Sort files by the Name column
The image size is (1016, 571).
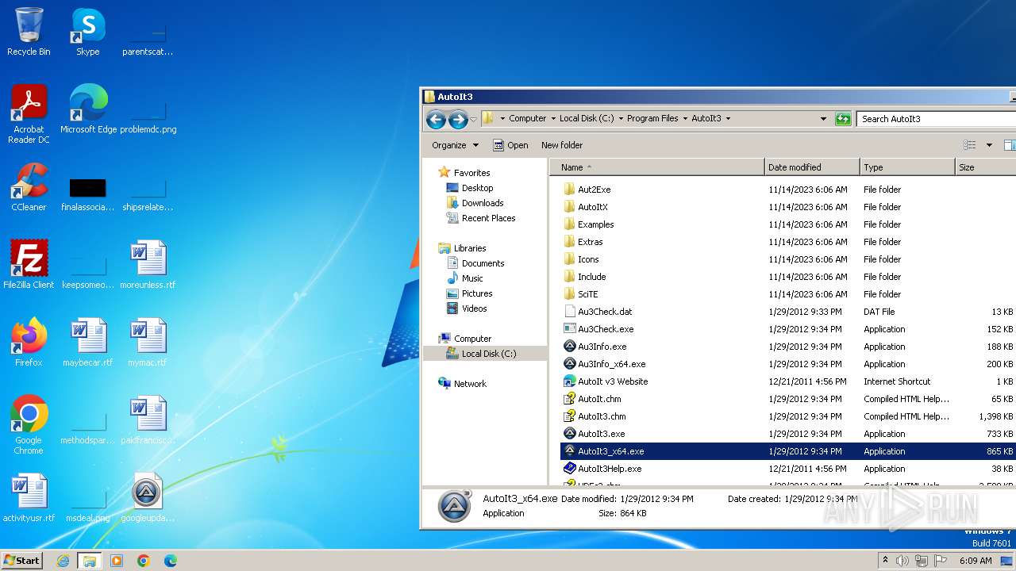(x=657, y=167)
